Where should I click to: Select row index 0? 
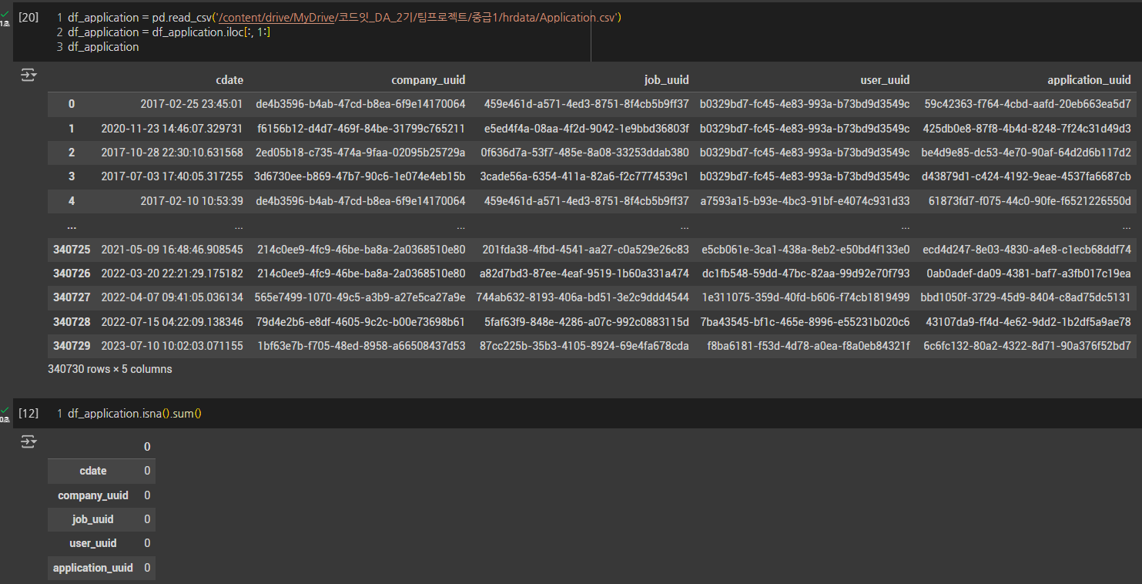pyautogui.click(x=72, y=104)
